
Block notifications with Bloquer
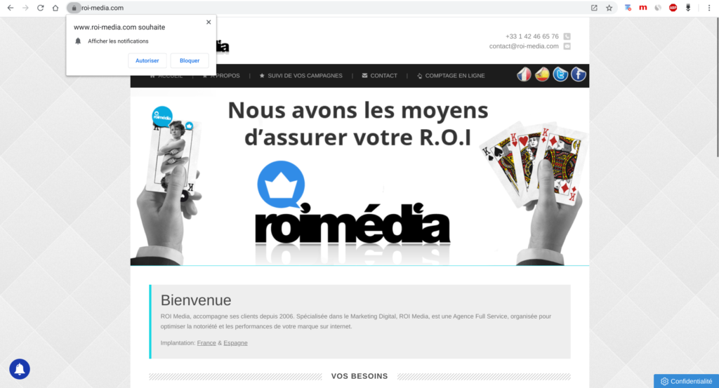click(190, 60)
